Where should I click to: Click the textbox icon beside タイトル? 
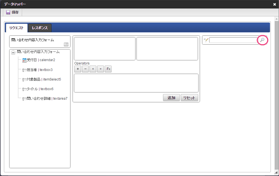[x=24, y=89]
